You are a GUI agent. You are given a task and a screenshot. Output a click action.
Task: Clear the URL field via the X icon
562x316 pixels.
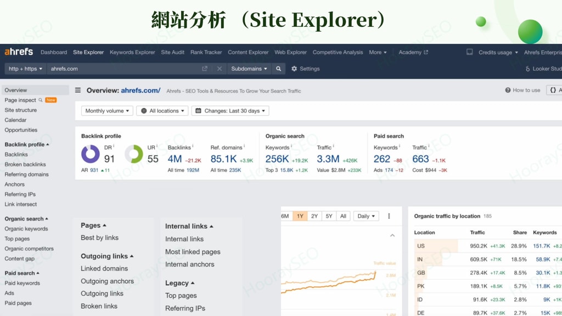[220, 69]
